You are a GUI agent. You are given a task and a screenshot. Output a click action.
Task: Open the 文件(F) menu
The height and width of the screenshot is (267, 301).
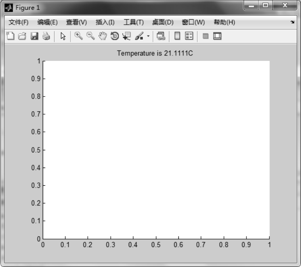click(x=18, y=22)
